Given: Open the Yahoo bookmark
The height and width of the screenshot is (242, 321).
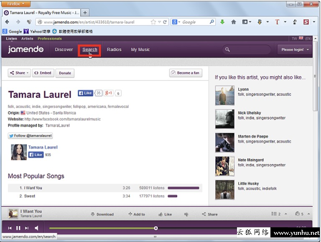Looking at the screenshot, I should click(37, 31).
